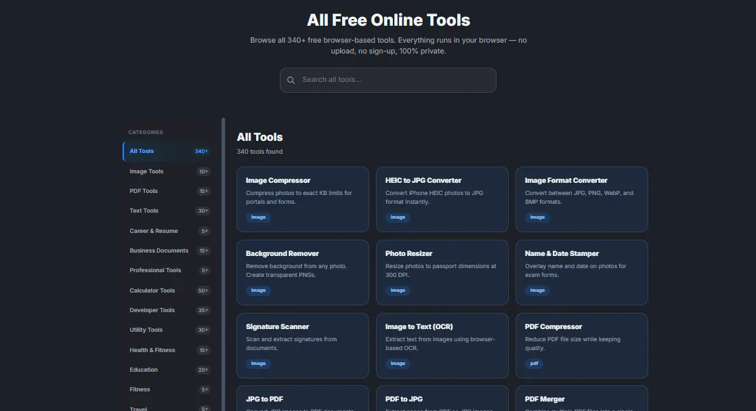
Task: Open the Name & Date Stamper card
Action: [581, 273]
